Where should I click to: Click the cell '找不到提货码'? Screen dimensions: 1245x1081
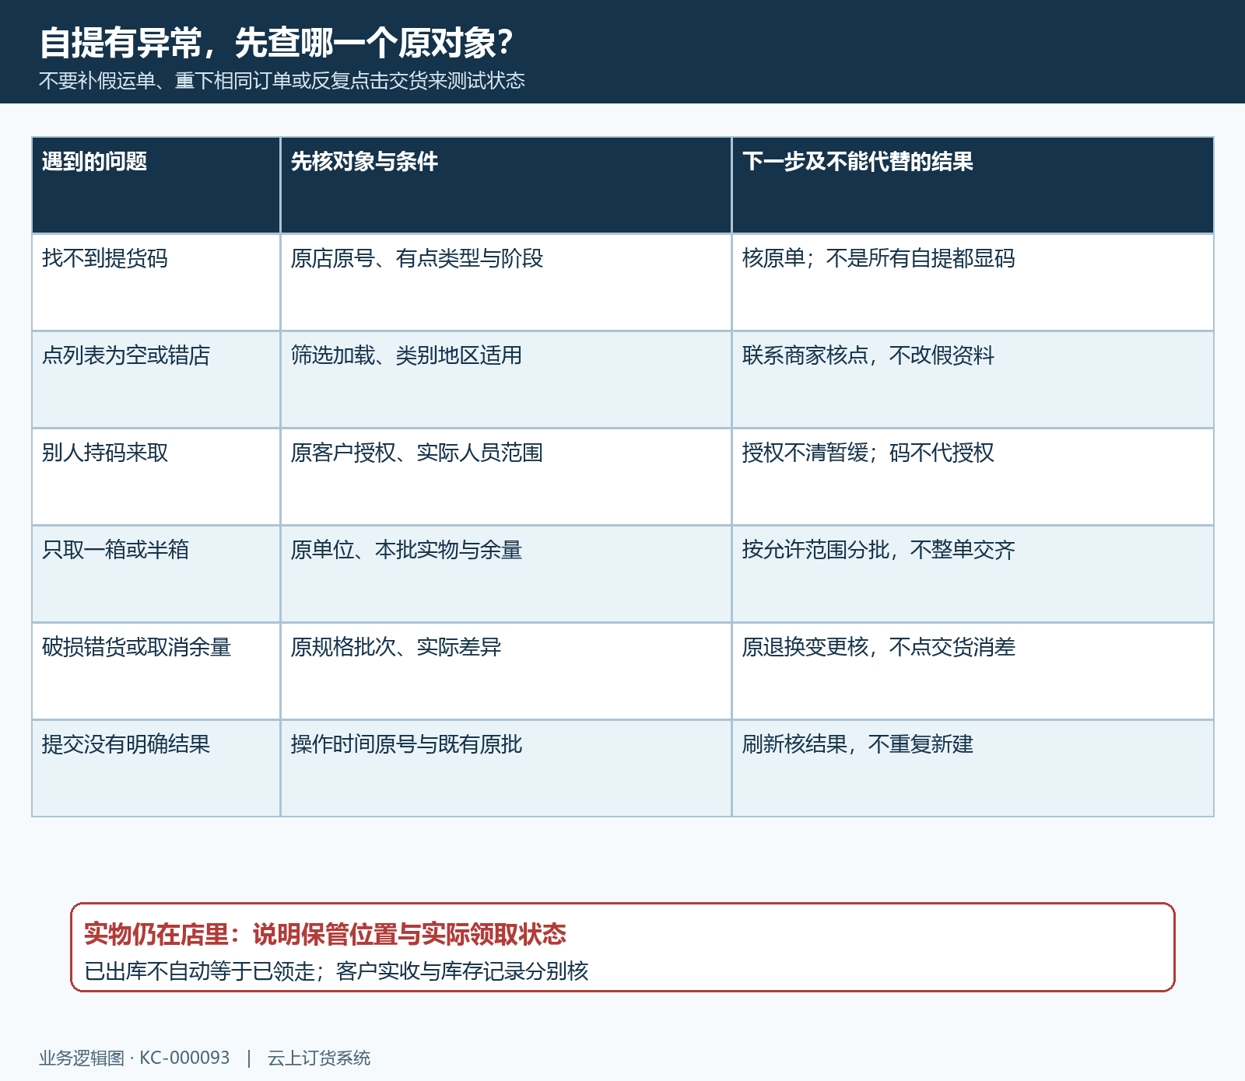point(156,282)
